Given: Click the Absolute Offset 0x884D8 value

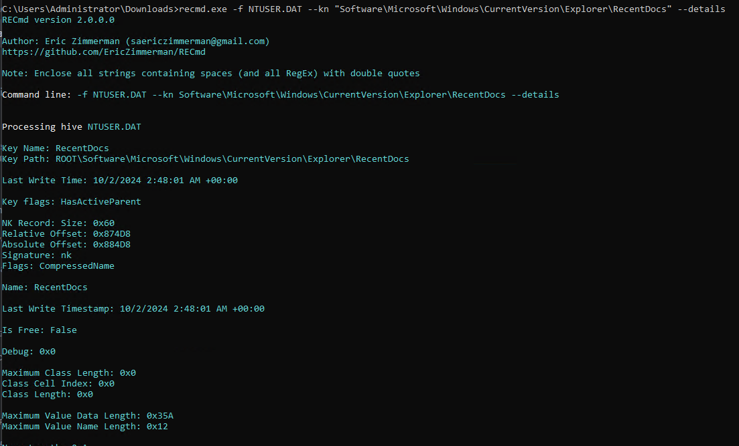Looking at the screenshot, I should 112,245.
